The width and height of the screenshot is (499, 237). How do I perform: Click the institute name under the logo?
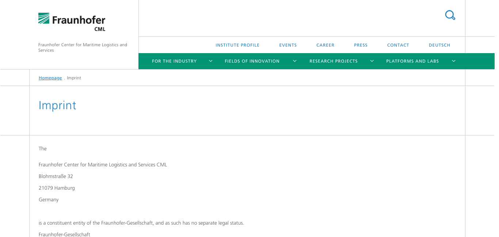(83, 47)
